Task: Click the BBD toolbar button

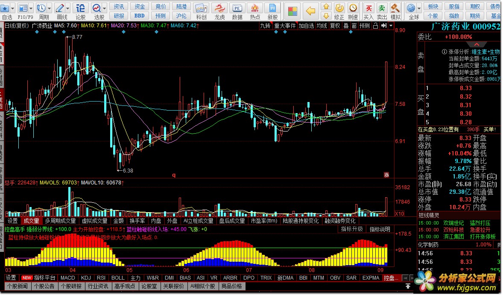Action: click(139, 16)
